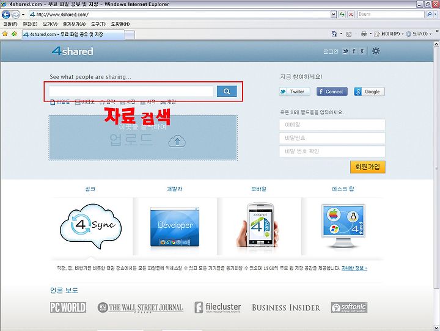Expand the recent pages dropdown beside Forward

point(23,14)
